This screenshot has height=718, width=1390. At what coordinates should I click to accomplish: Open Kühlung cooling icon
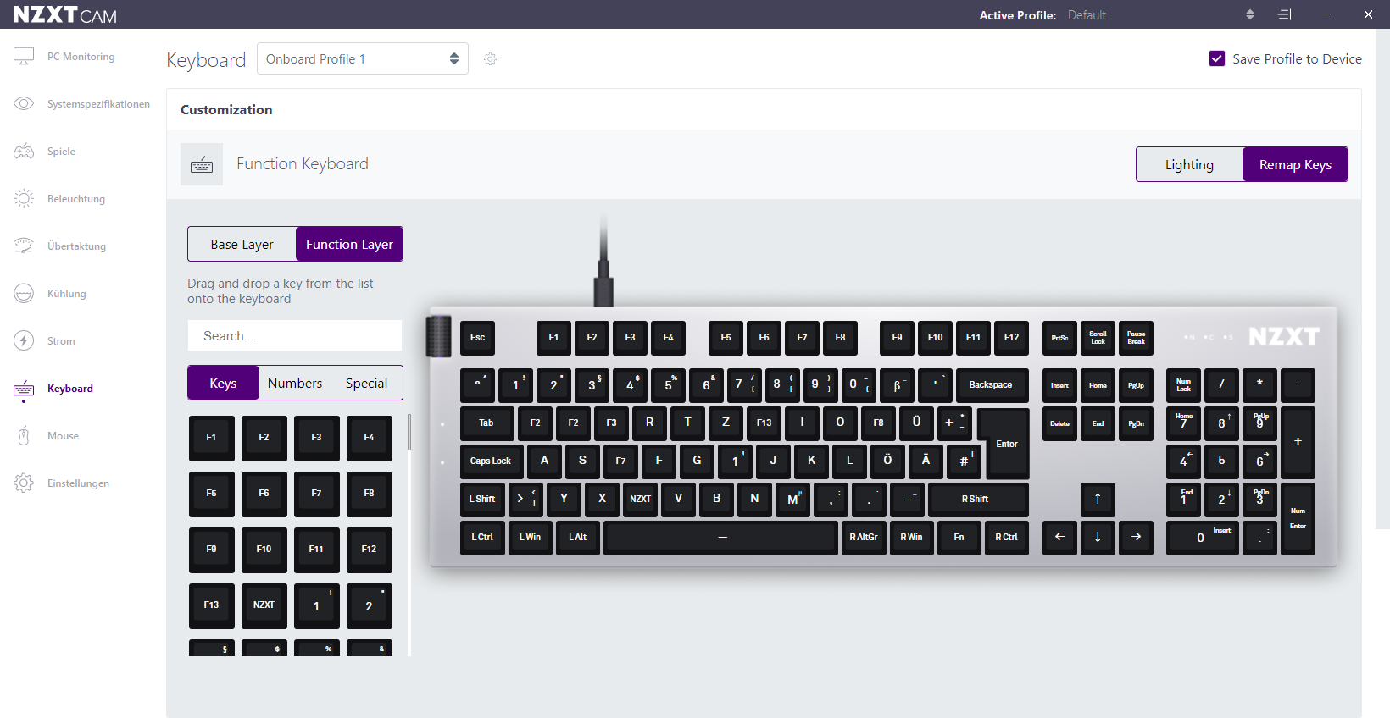(24, 294)
